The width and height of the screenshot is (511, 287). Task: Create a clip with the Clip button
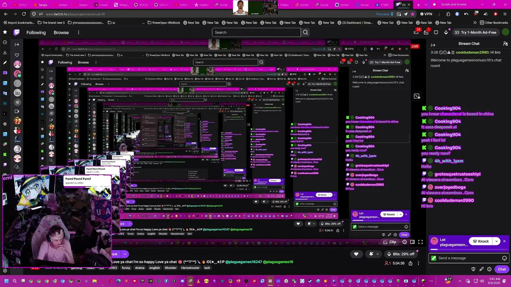[390, 242]
